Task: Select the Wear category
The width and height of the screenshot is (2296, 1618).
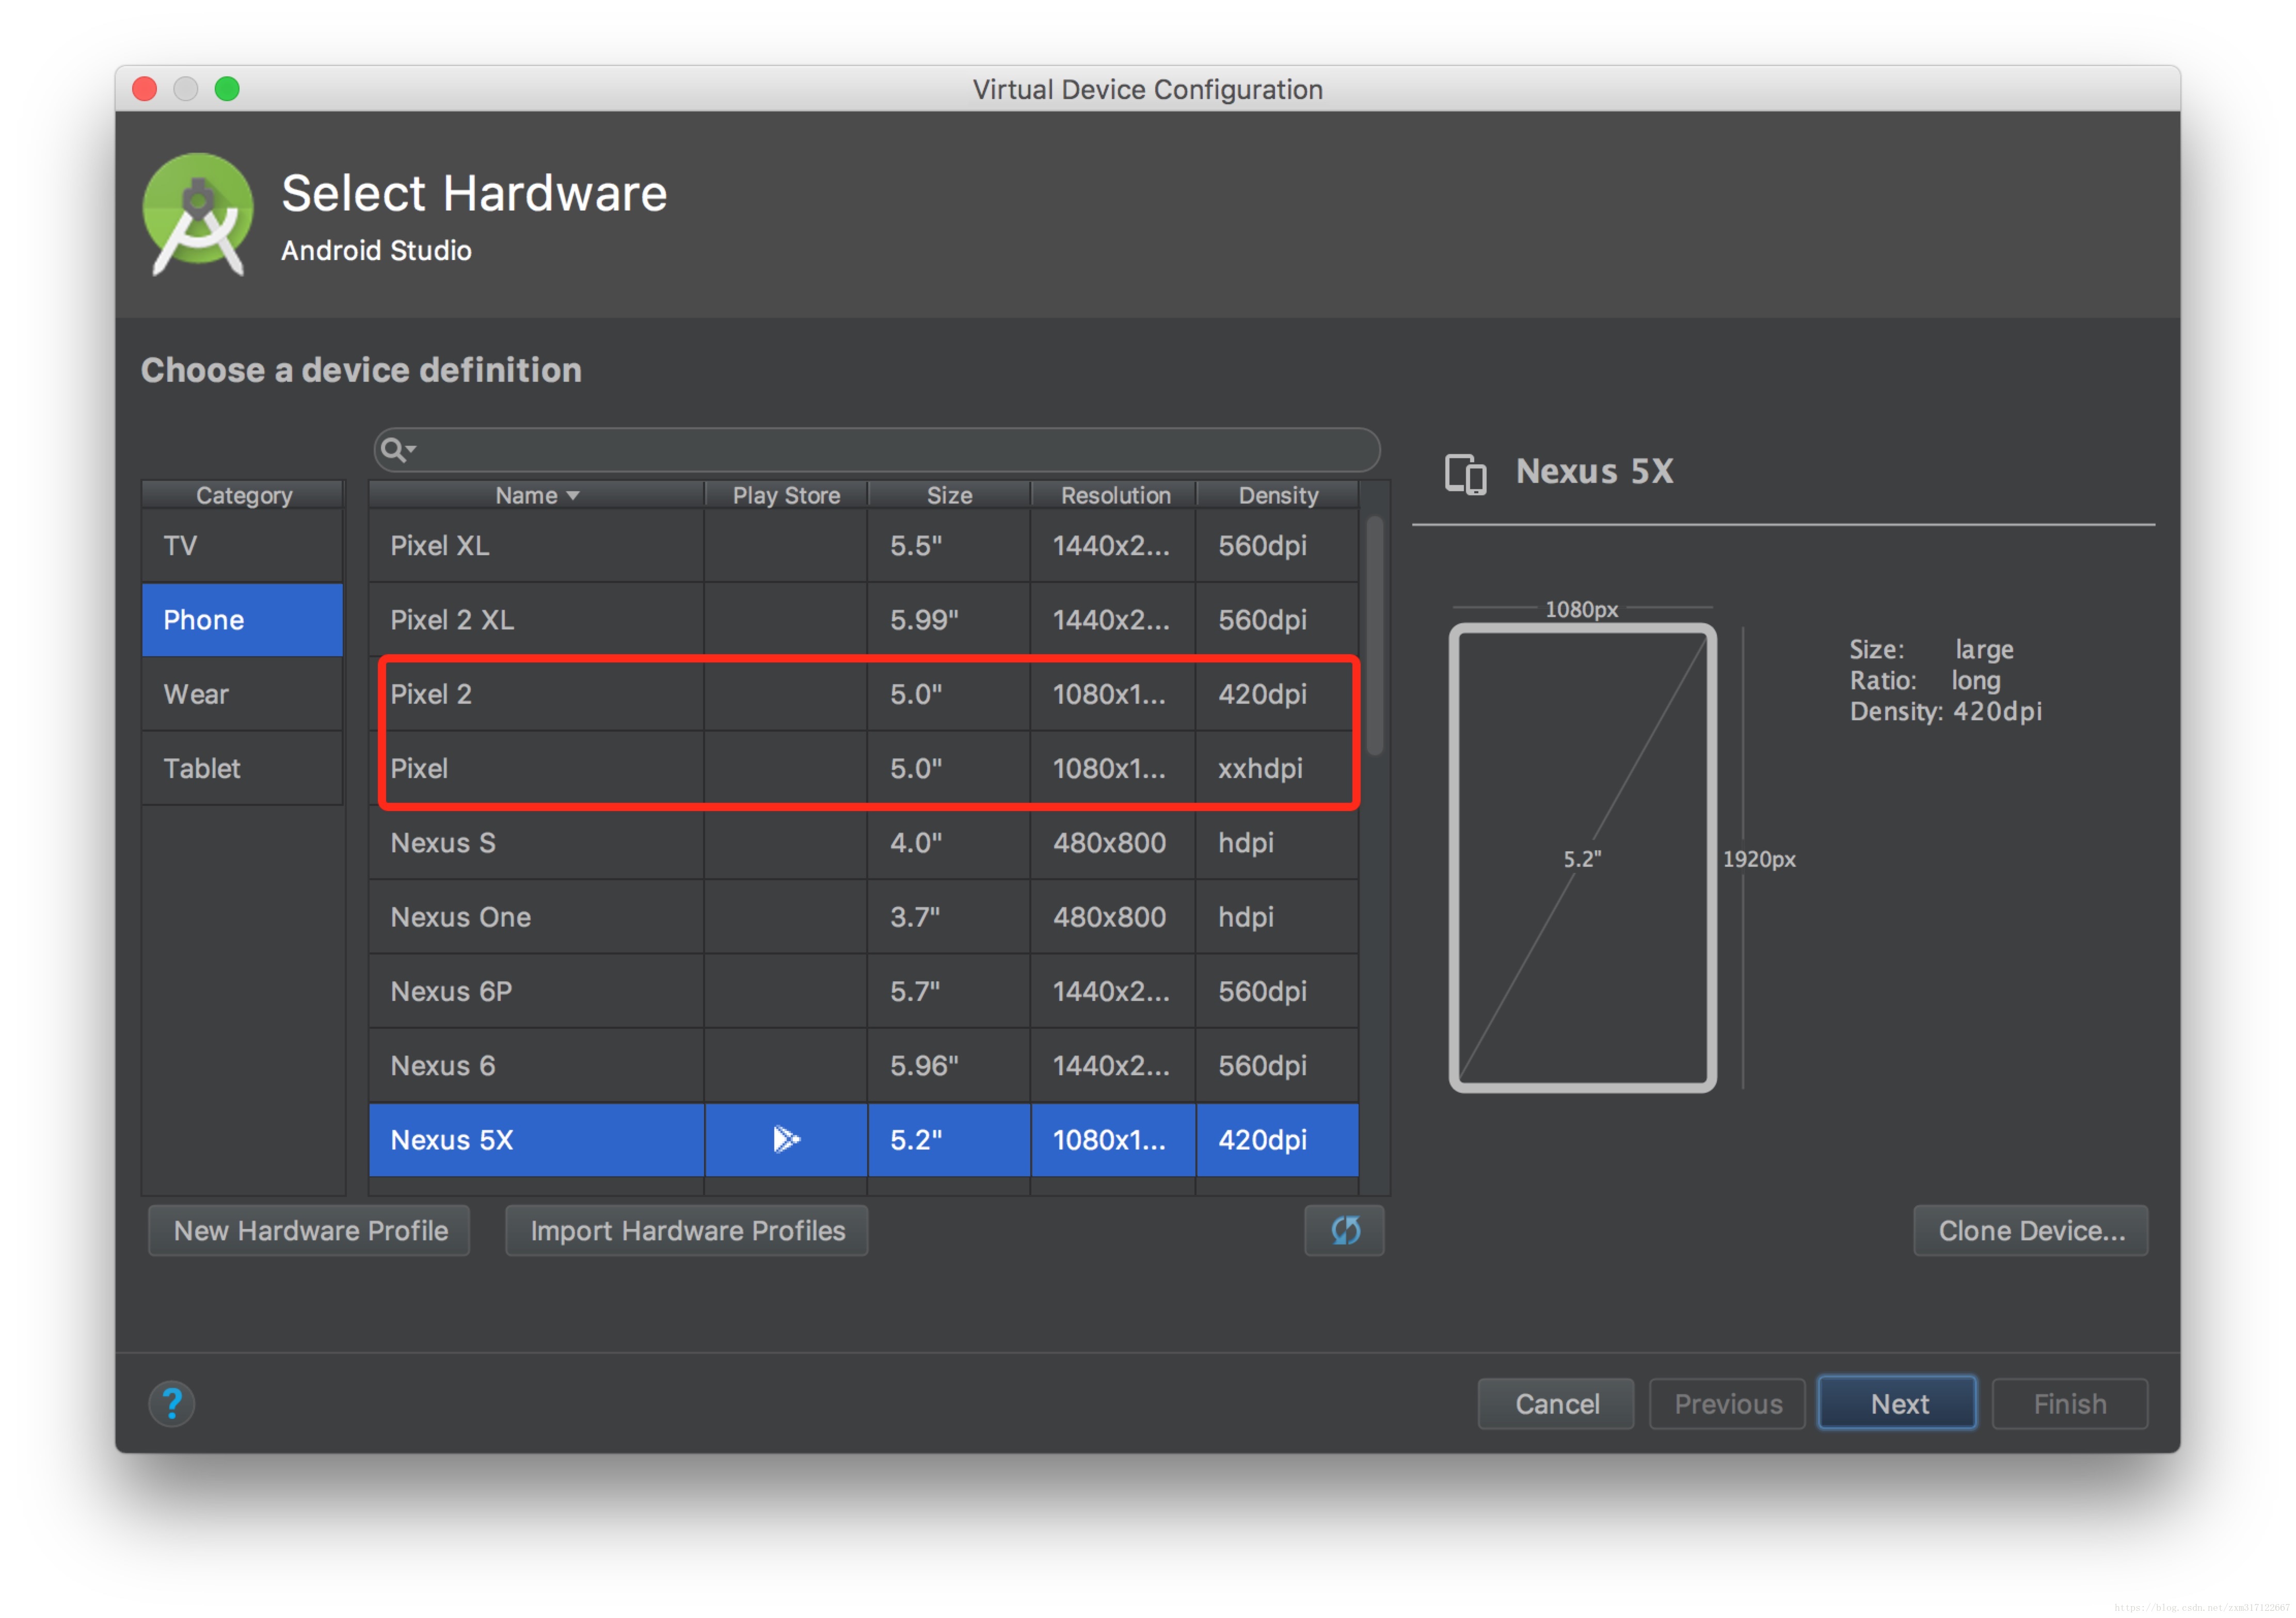Action: pyautogui.click(x=196, y=693)
